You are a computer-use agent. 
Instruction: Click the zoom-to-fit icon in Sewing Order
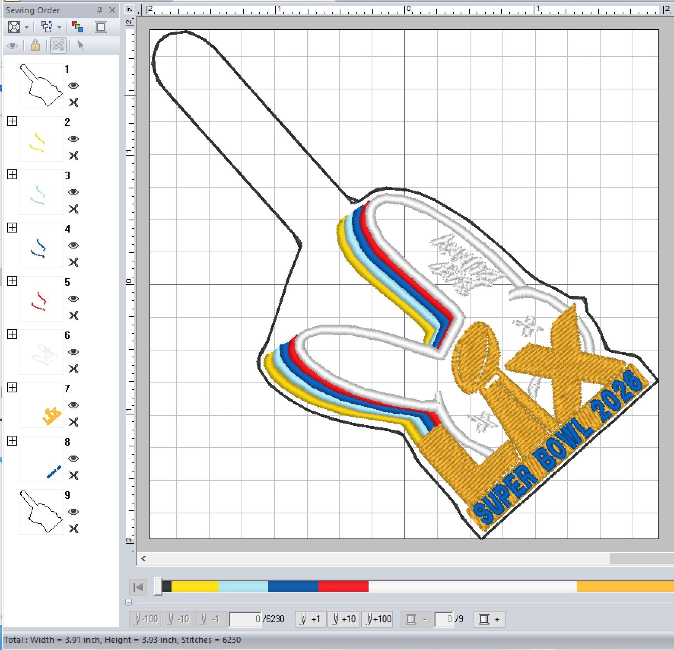click(14, 27)
